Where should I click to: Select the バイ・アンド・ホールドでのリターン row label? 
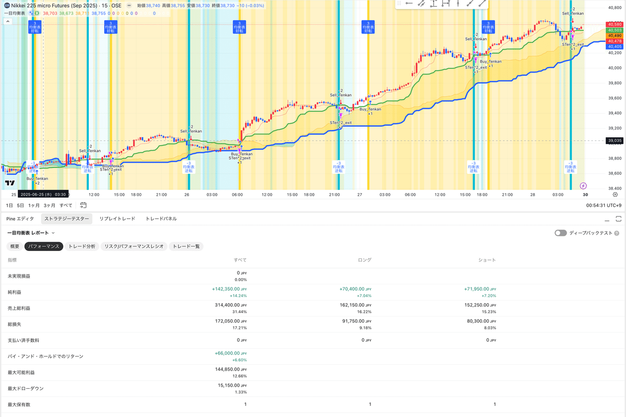pos(45,356)
